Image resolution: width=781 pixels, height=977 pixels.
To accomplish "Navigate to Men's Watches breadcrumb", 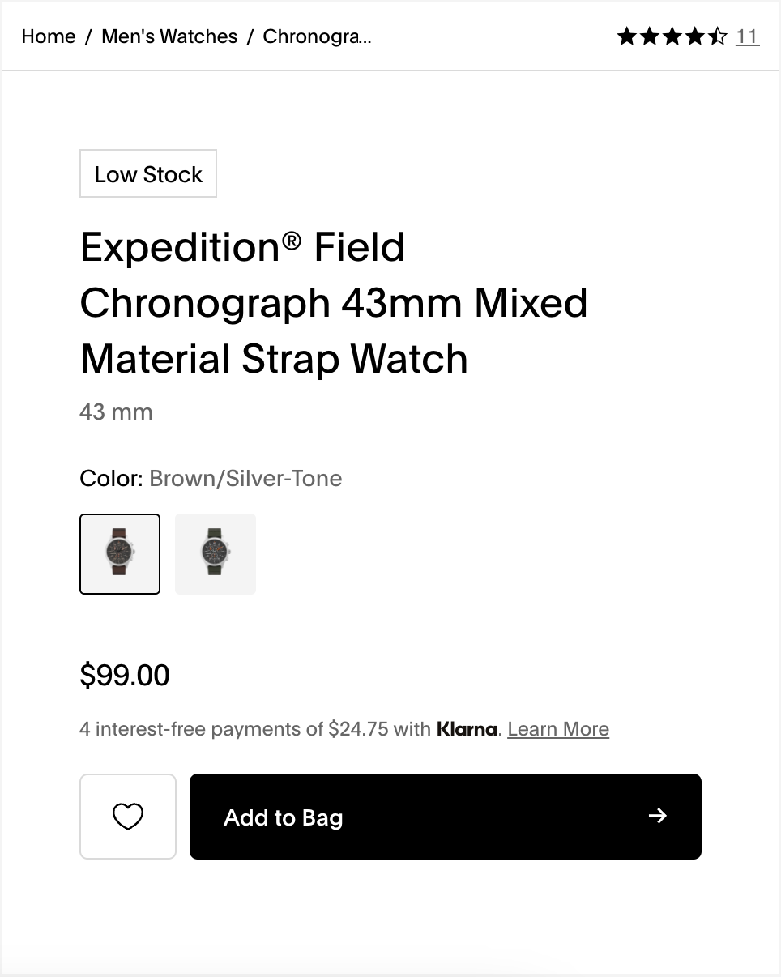I will [169, 36].
